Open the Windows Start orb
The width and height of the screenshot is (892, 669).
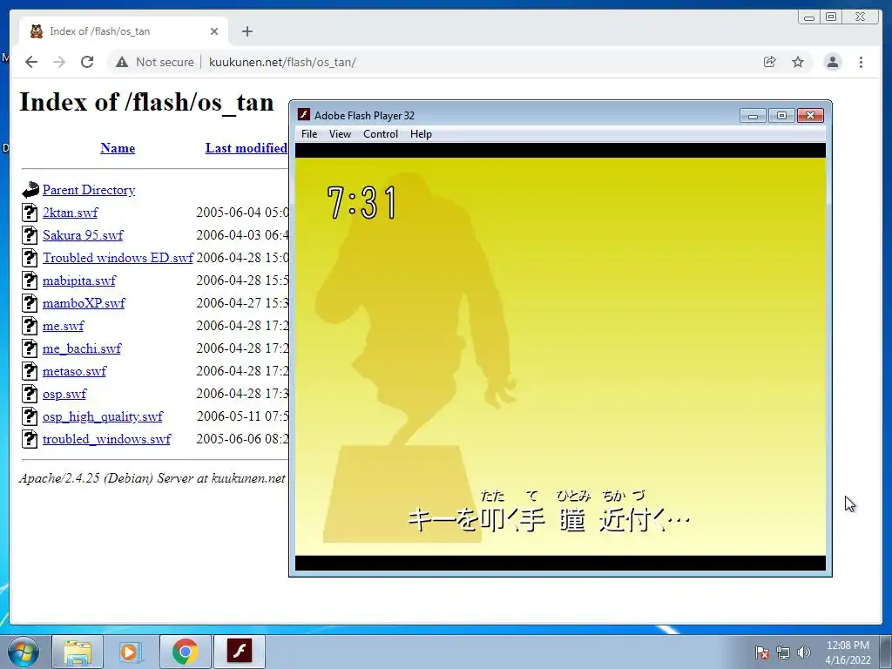(x=24, y=652)
